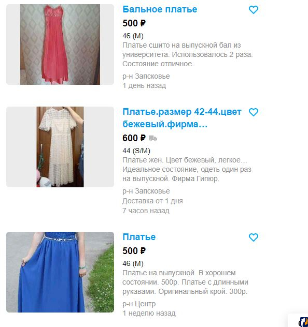Click partial floating icon at bottom-right corner

303,322
